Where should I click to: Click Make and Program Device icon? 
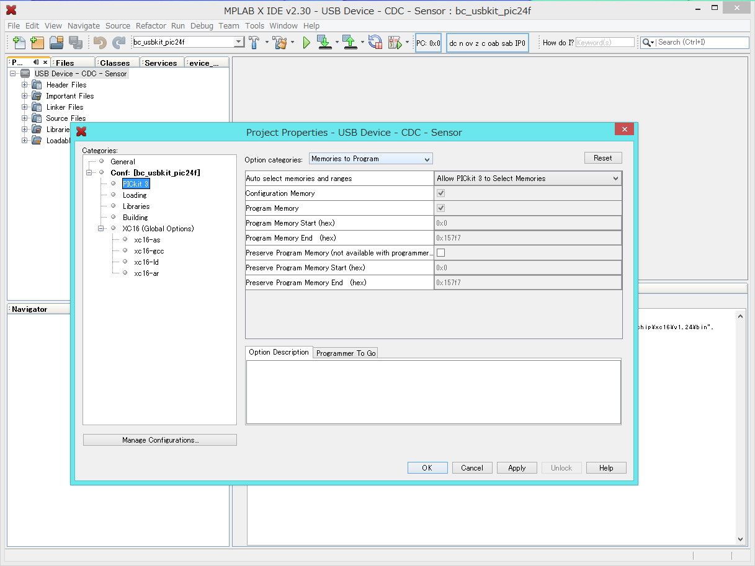[x=324, y=42]
